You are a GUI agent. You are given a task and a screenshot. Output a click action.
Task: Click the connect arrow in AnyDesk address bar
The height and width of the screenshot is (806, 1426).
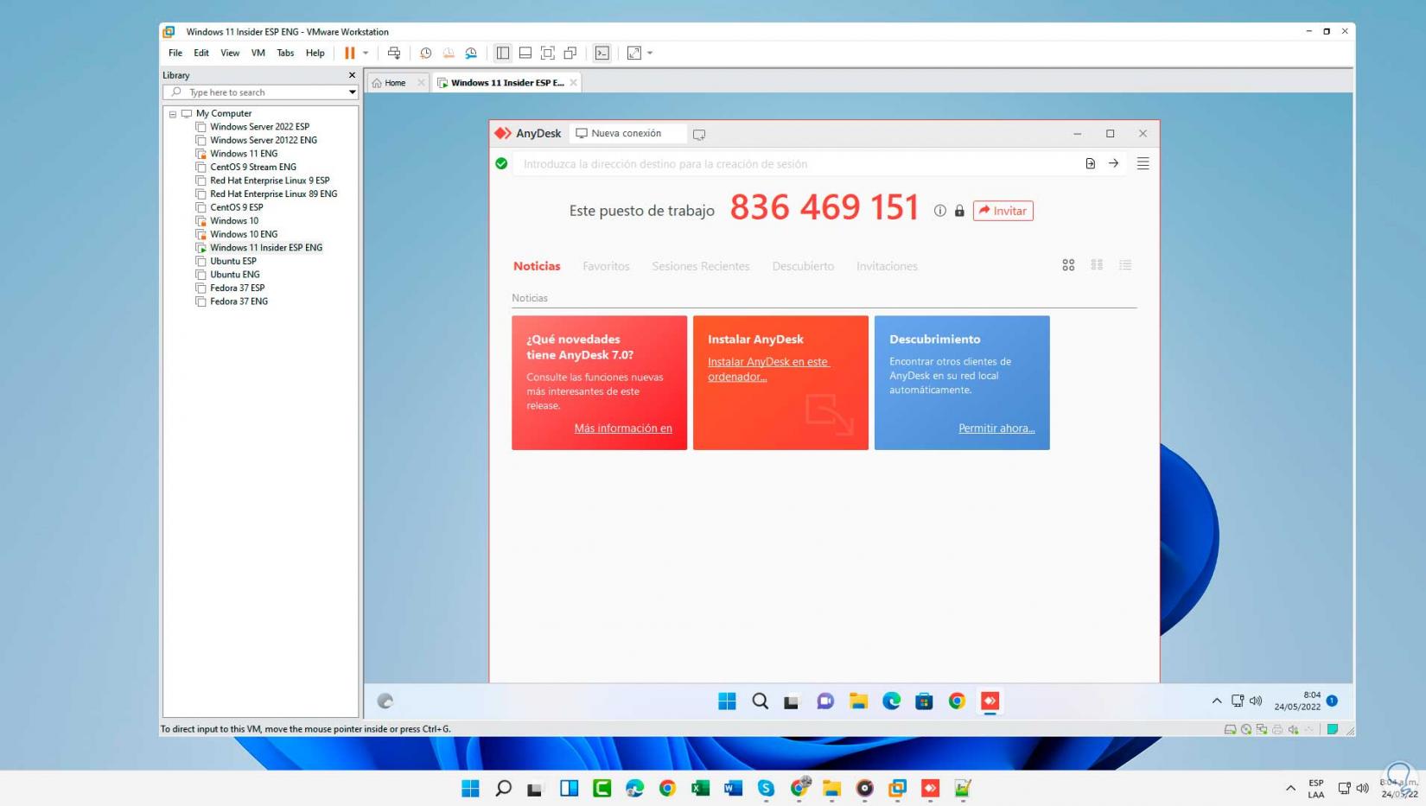[x=1114, y=163]
